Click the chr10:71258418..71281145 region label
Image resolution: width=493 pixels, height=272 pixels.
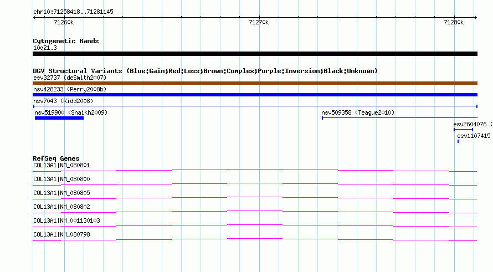tap(73, 12)
